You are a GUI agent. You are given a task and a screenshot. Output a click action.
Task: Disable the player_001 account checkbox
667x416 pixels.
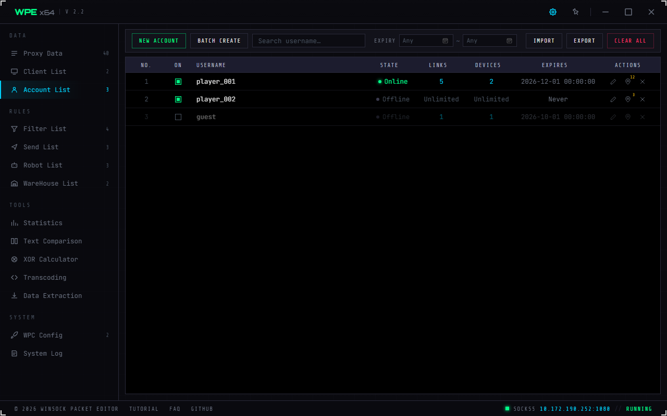(178, 82)
